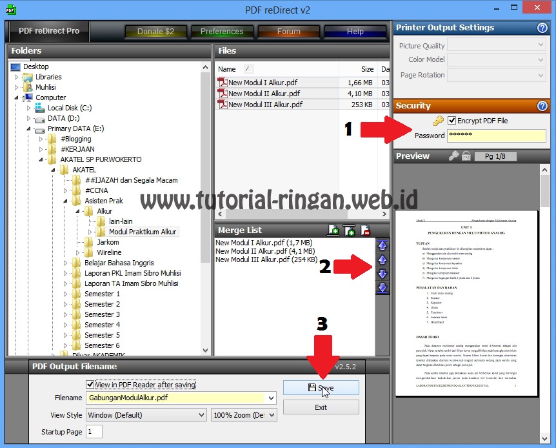Screen dimensions: 556x448
Task: Add all files to the Merge List
Action: pos(350,230)
